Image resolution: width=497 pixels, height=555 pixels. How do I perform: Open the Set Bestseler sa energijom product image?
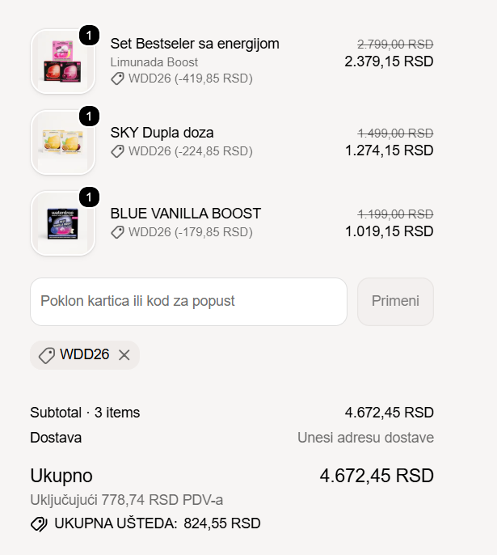[x=63, y=61]
